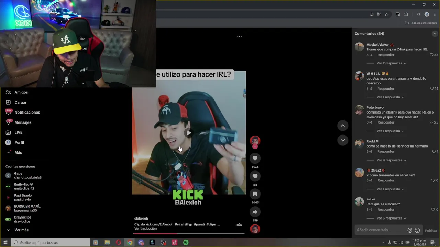The height and width of the screenshot is (247, 440).
Task: Expand 'Ver 2 respuestas' under Maykol's comment
Action: pos(391,63)
